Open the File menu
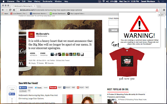This screenshot has height=104, width=167. coord(18,1)
